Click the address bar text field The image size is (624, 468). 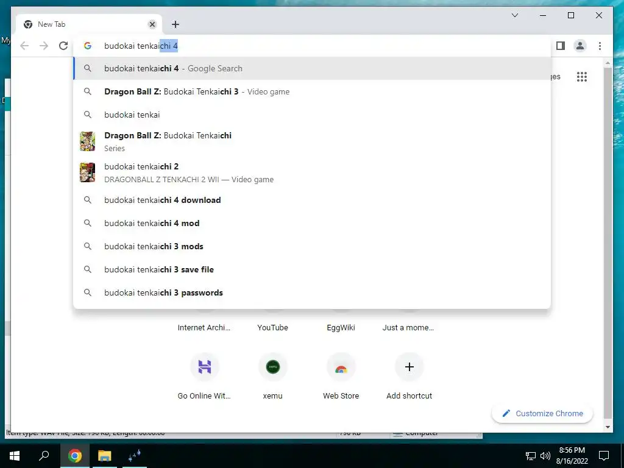click(312, 46)
